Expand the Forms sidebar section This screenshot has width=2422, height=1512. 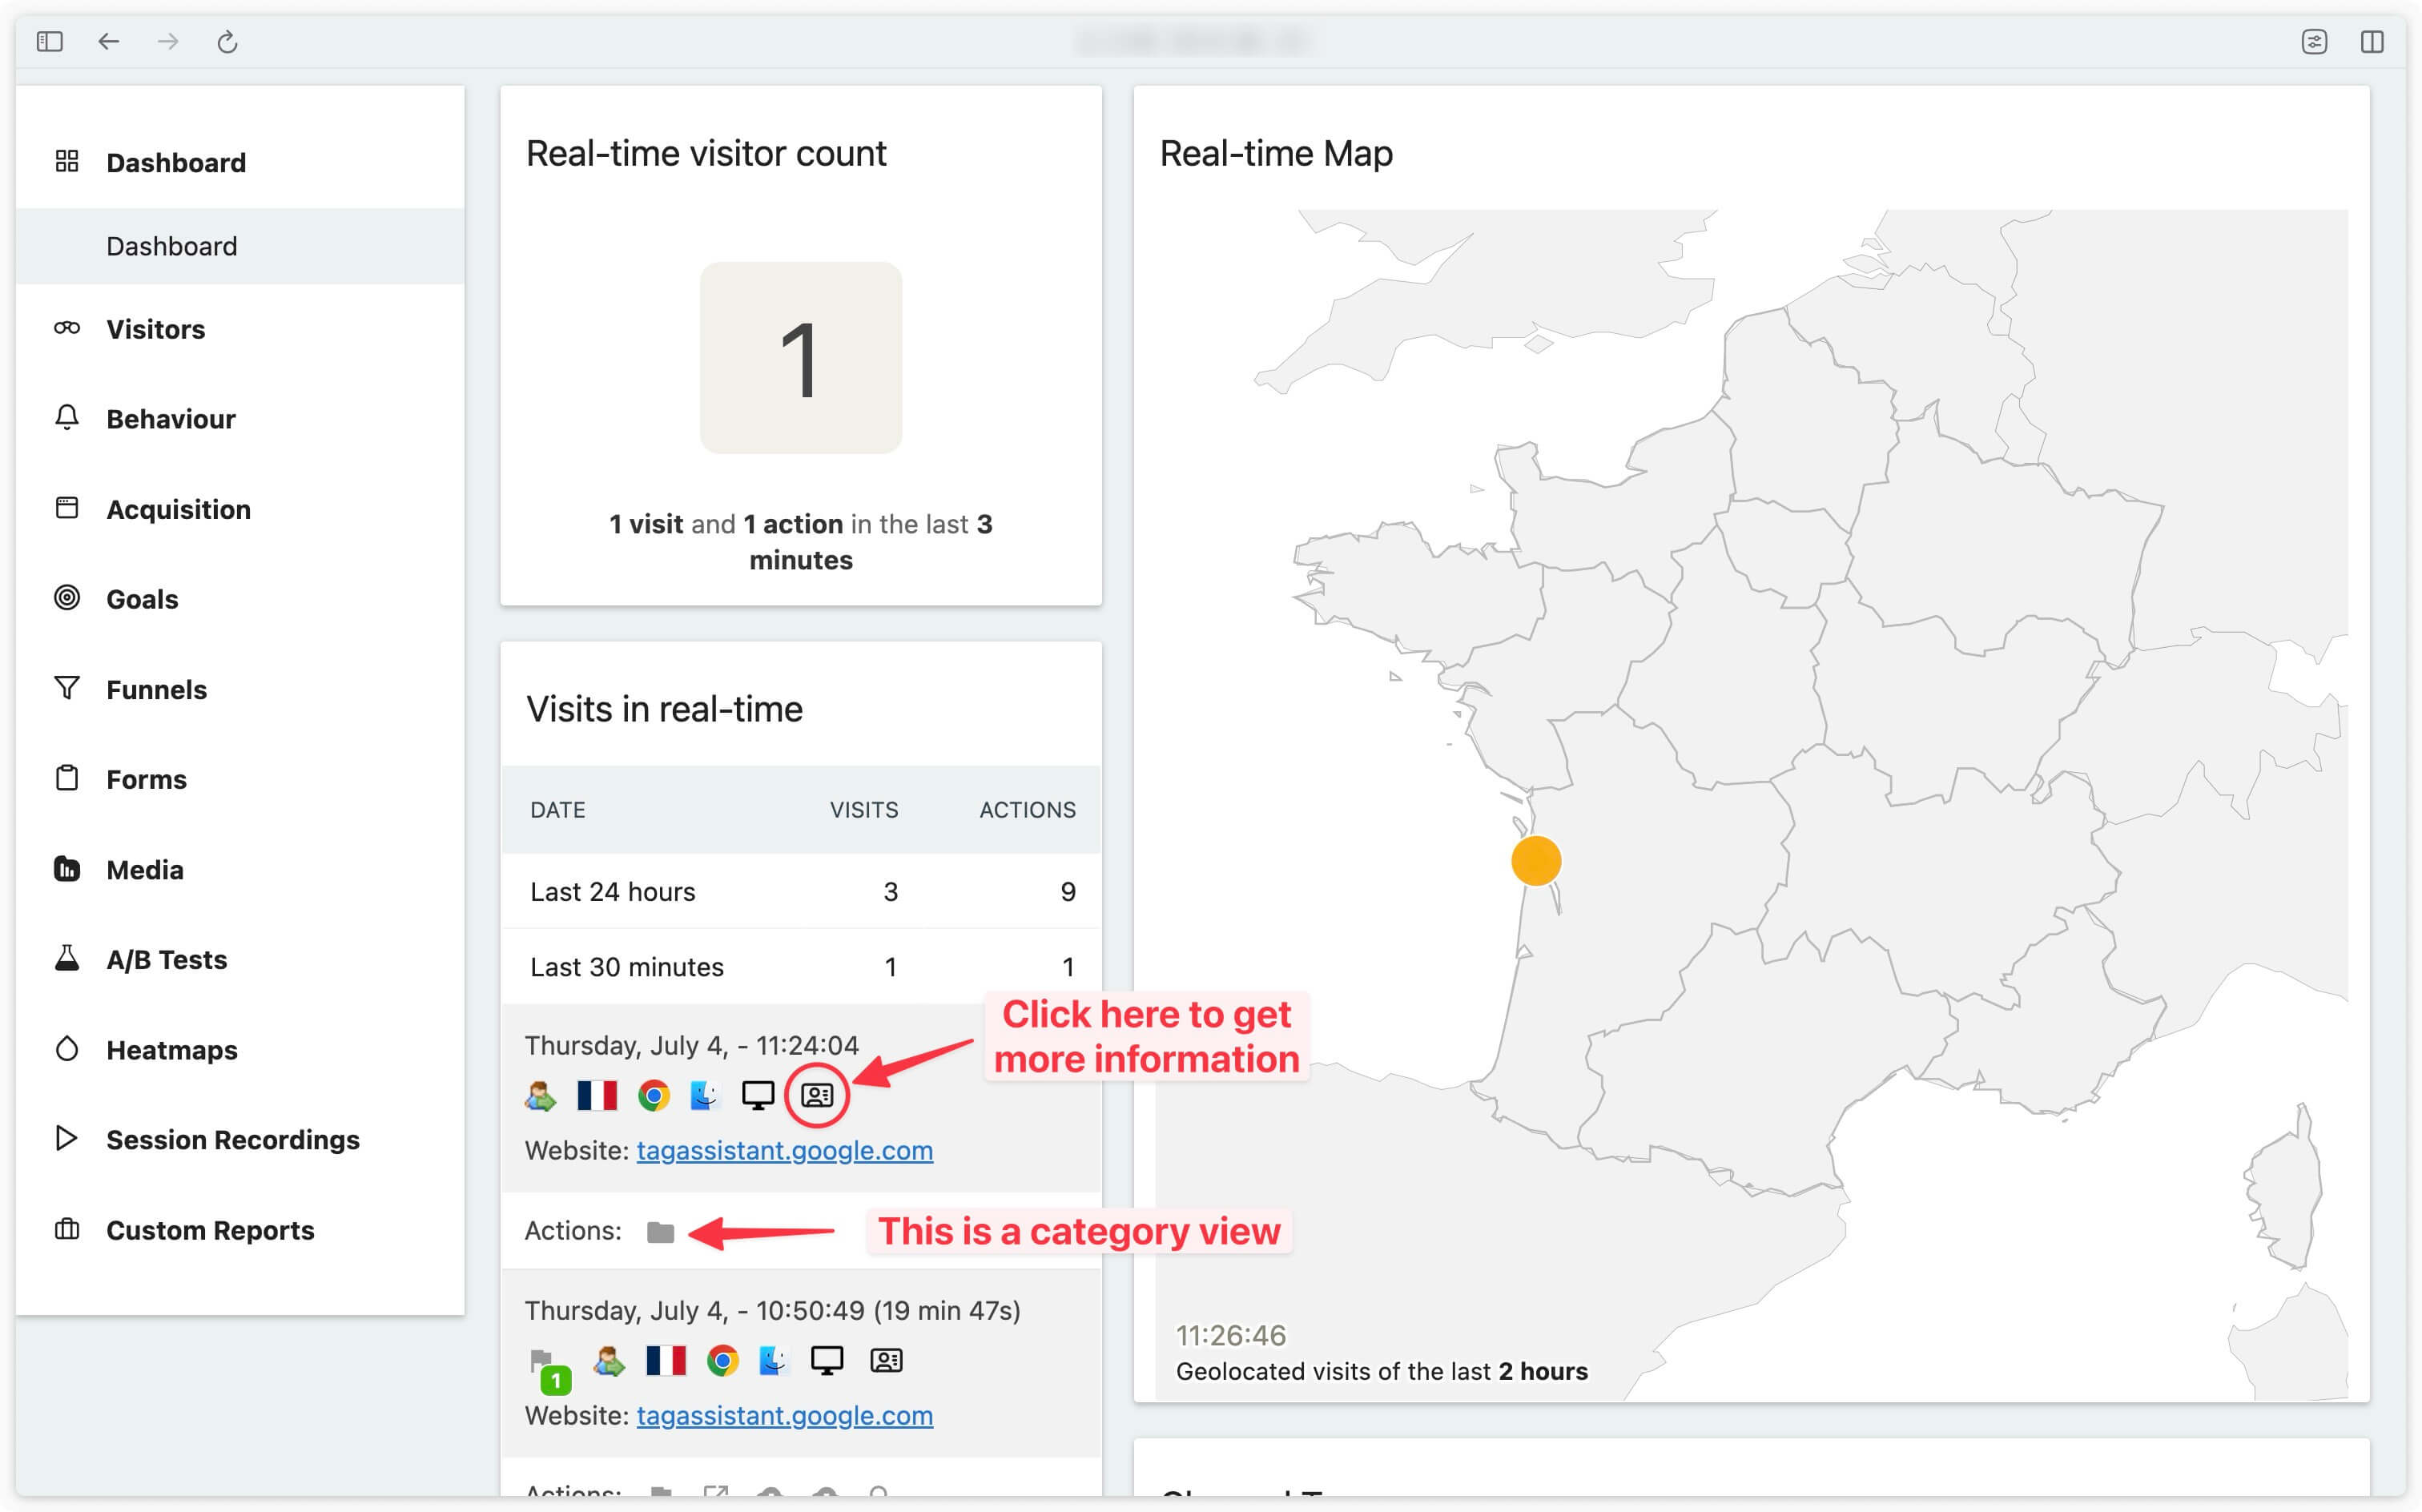[x=147, y=778]
